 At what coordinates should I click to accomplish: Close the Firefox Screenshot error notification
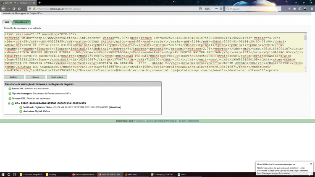click(311, 164)
